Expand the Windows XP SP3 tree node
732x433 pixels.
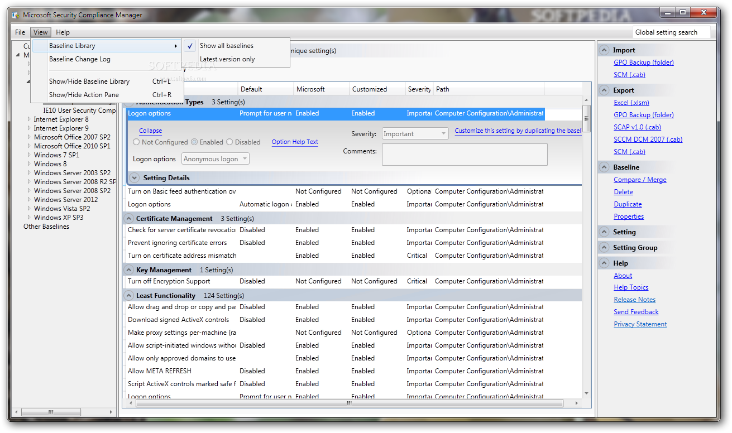tap(30, 218)
